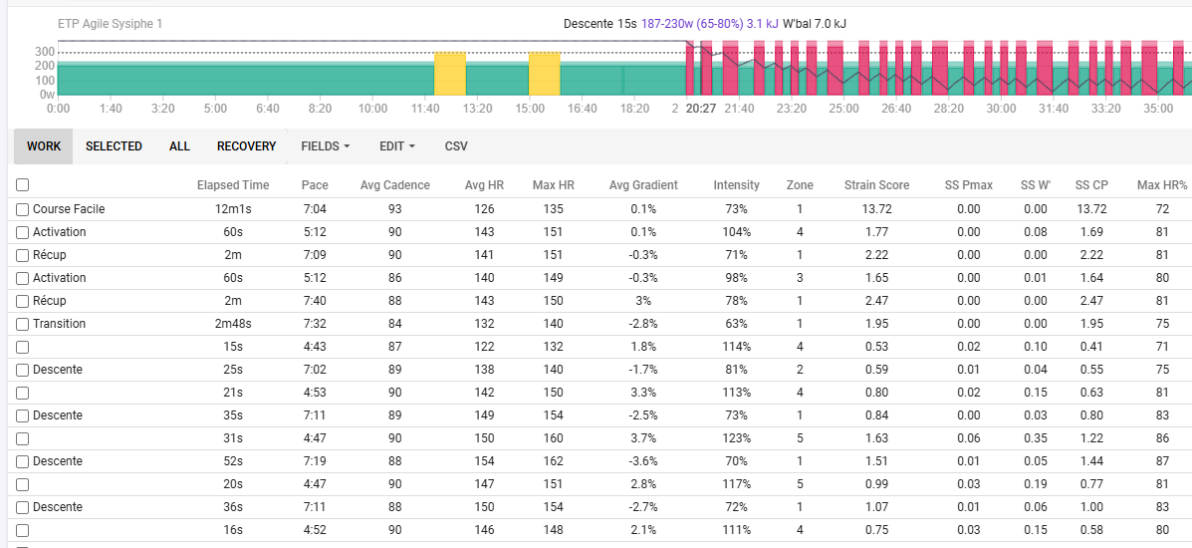Show ALL intervals tab

click(179, 146)
